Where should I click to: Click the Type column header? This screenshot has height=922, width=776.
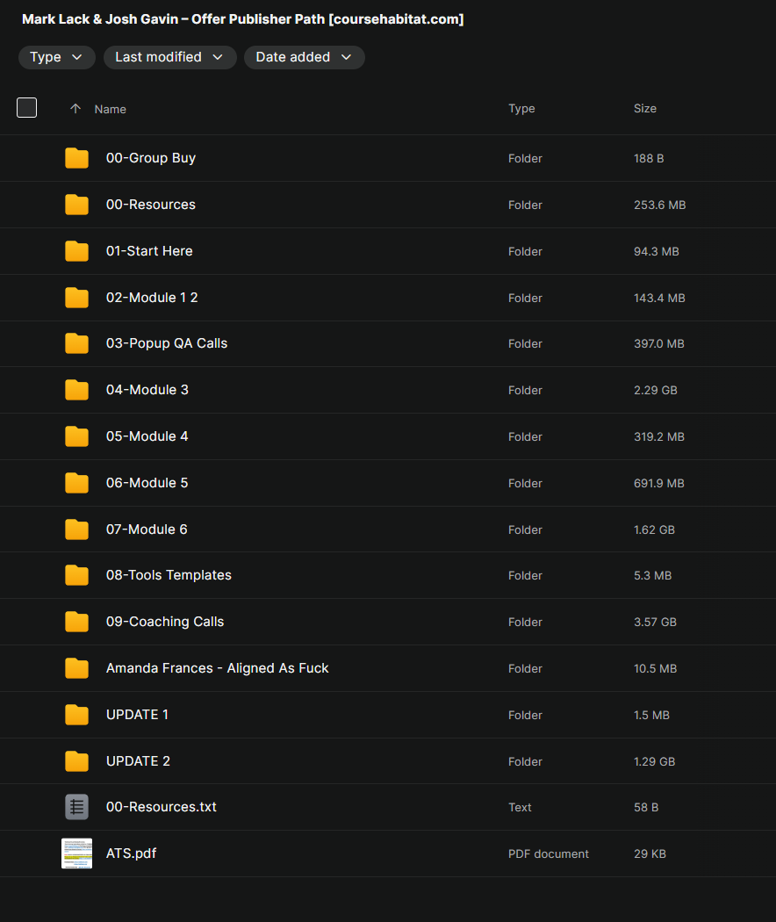tap(521, 109)
